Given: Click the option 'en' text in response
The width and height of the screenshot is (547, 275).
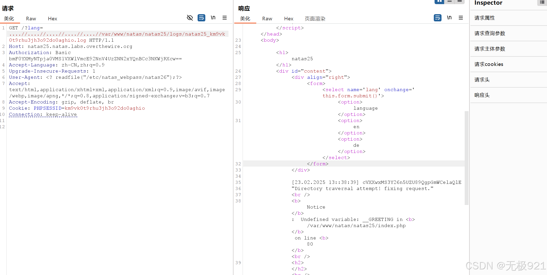Looking at the screenshot, I should [x=356, y=127].
